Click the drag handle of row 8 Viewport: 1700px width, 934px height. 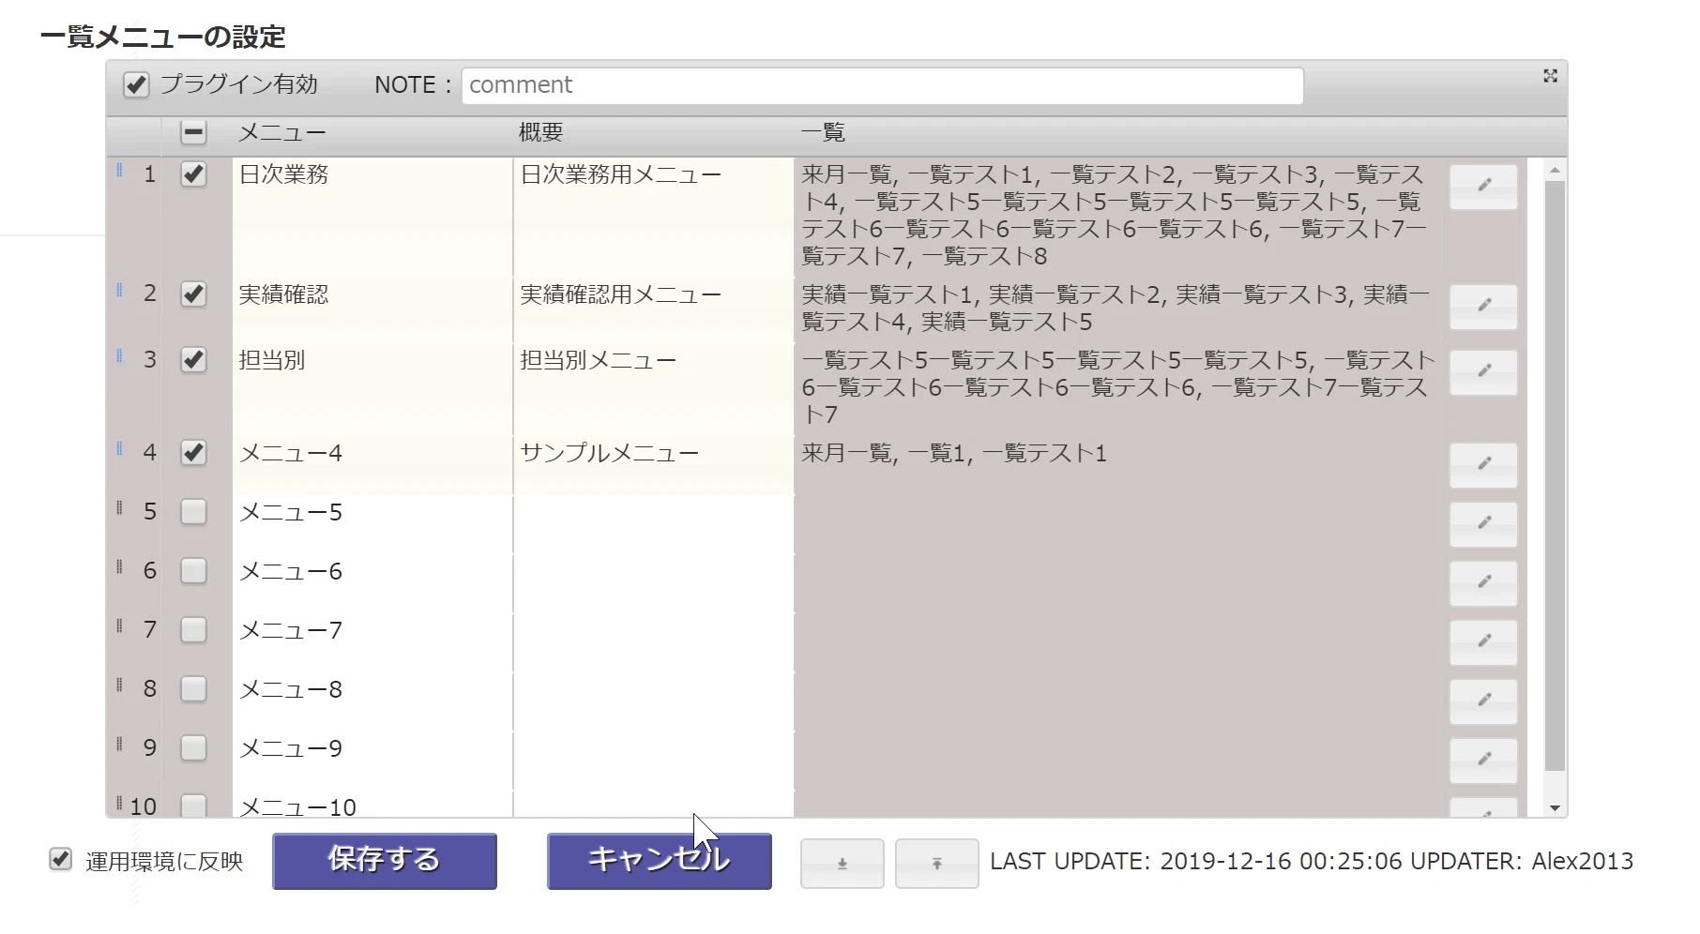coord(119,685)
